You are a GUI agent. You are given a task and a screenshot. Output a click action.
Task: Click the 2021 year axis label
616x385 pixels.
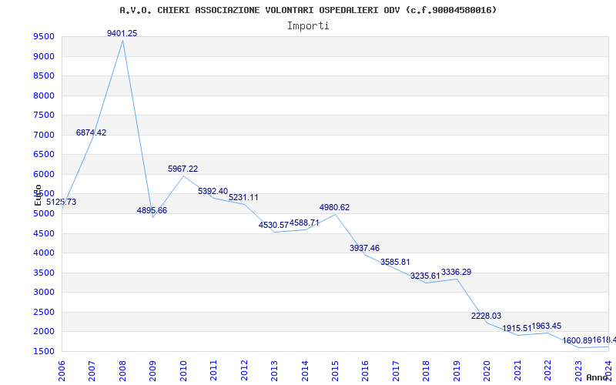point(517,371)
